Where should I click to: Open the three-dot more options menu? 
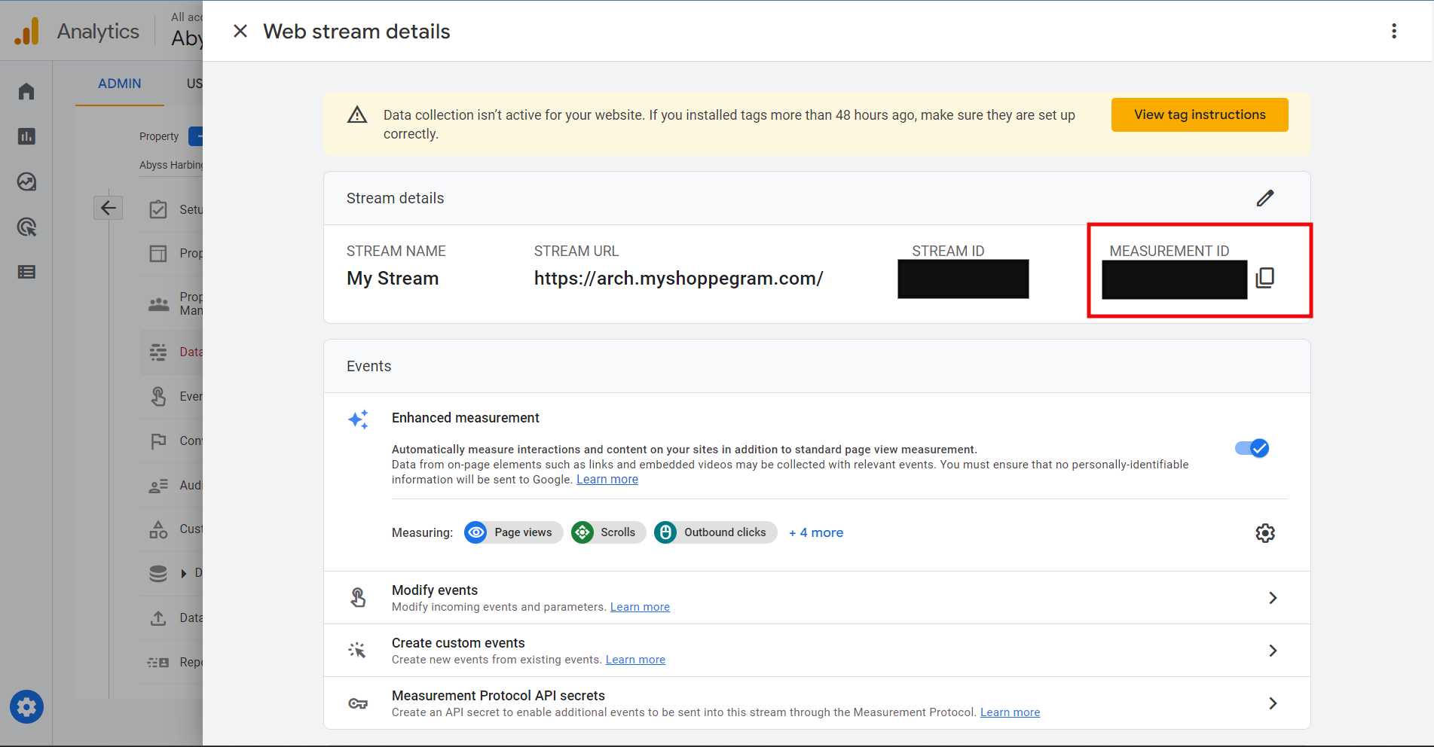pyautogui.click(x=1394, y=31)
